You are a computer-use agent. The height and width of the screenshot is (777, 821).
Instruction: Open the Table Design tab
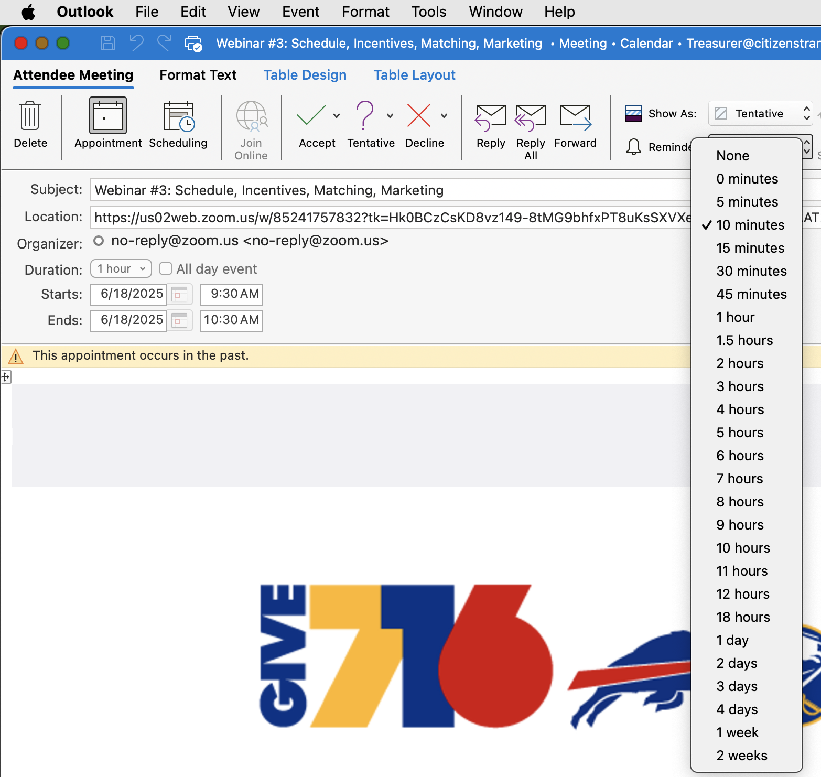(305, 75)
